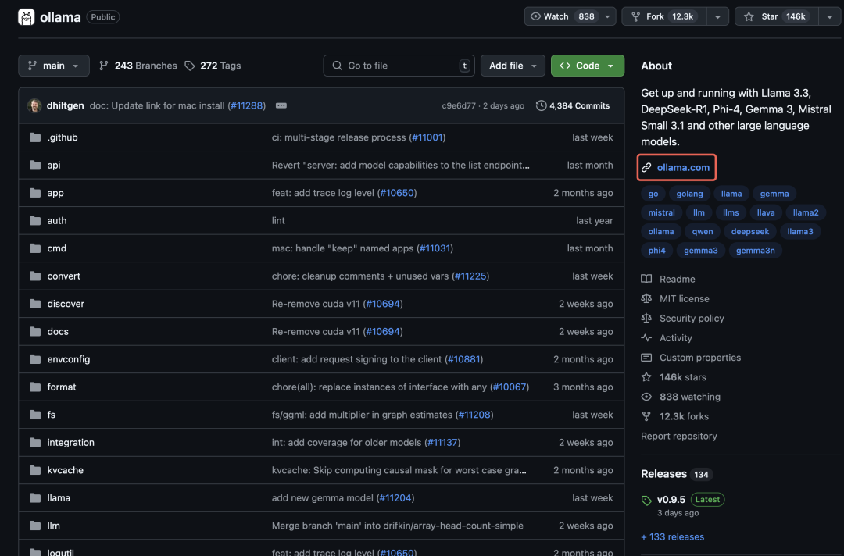844x556 pixels.
Task: Open the convert folder
Action: coord(63,276)
